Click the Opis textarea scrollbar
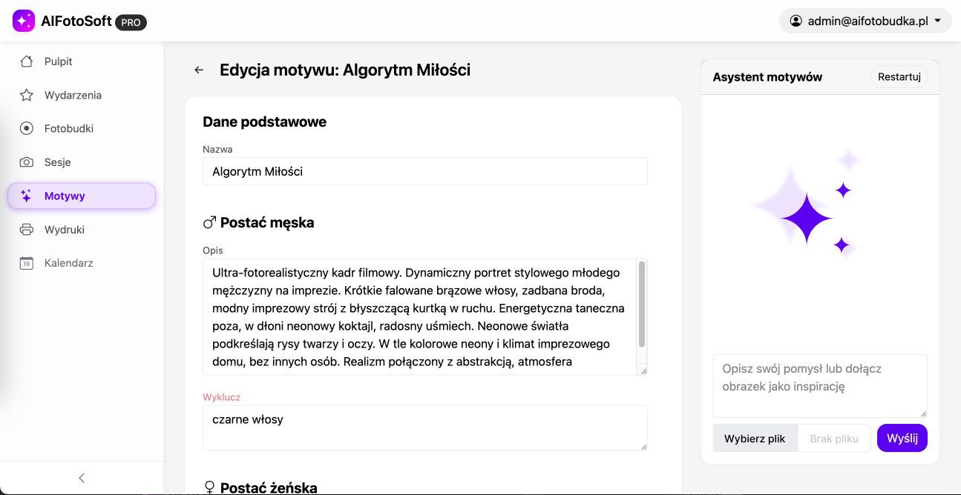 (642, 304)
